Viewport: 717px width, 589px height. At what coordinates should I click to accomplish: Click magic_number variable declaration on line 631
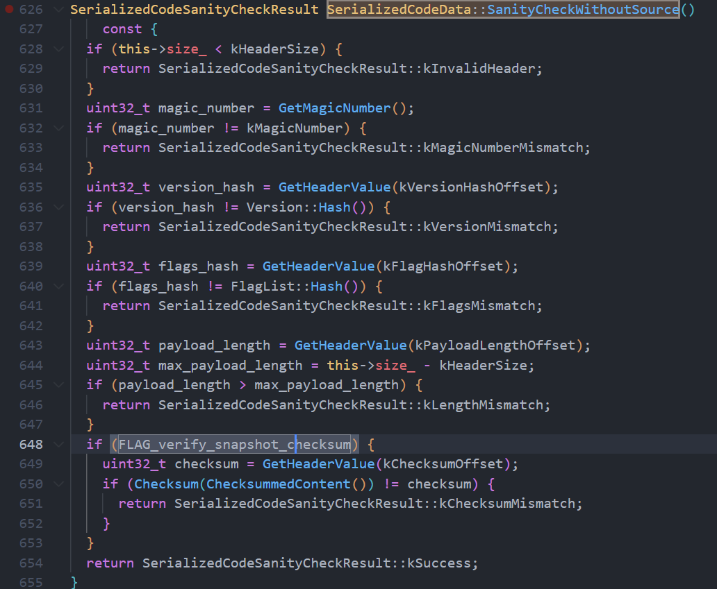coord(206,108)
